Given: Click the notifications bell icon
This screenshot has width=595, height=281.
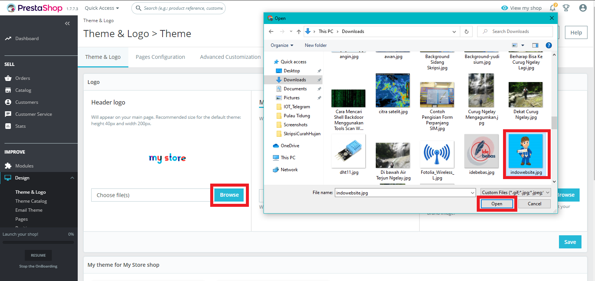Looking at the screenshot, I should click(552, 8).
